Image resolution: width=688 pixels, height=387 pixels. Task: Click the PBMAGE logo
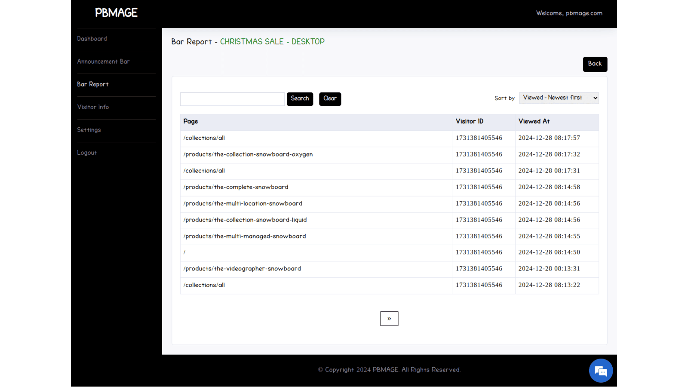[x=116, y=13]
